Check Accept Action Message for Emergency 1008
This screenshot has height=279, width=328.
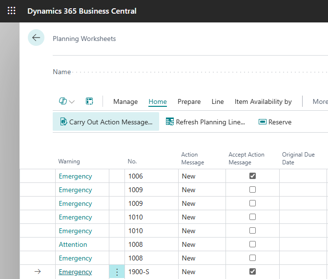pos(252,258)
